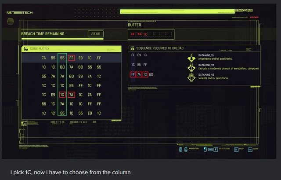Select DATAMINE_V1 daemon name
This screenshot has height=180, width=281.
(206, 55)
